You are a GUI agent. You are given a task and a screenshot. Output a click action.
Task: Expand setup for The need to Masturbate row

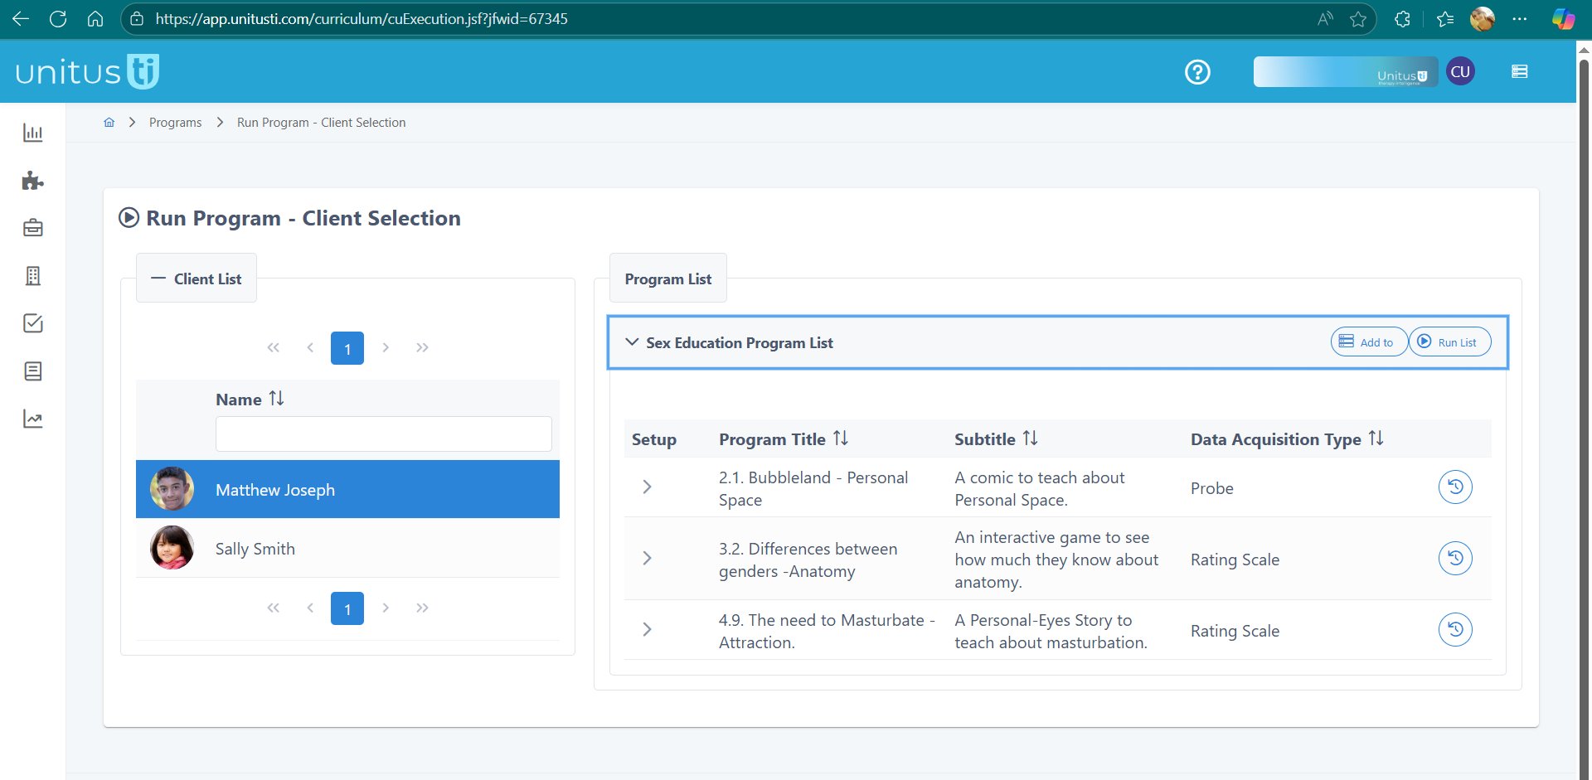[648, 630]
